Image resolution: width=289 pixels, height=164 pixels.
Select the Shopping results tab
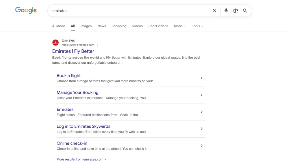click(119, 26)
